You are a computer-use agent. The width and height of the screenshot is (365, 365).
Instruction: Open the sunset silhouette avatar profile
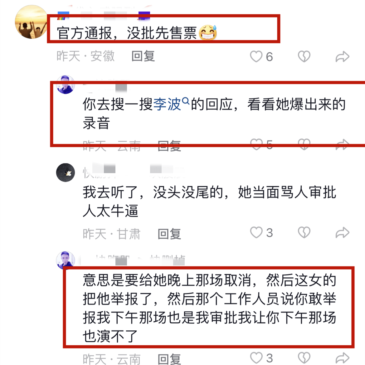pos(31,22)
